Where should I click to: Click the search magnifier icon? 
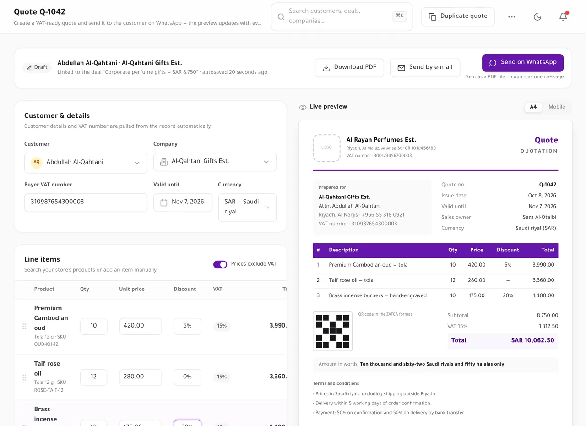click(282, 16)
